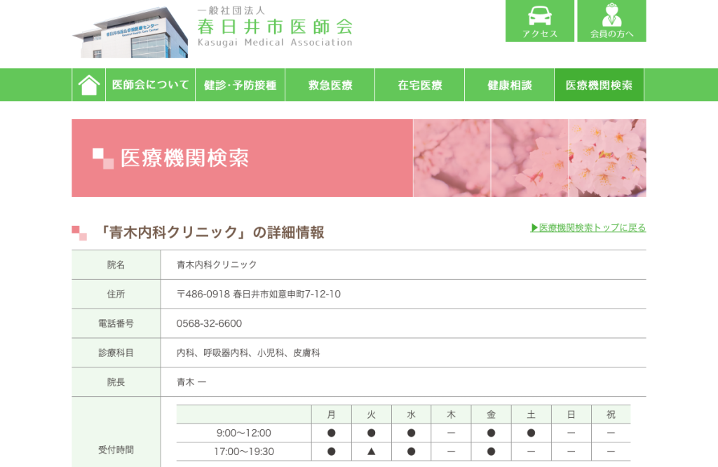Image resolution: width=718 pixels, height=467 pixels.
Task: Open the アクセス car icon button
Action: click(539, 20)
